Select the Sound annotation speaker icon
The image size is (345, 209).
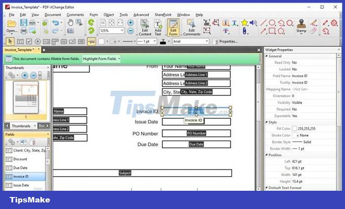point(254,22)
